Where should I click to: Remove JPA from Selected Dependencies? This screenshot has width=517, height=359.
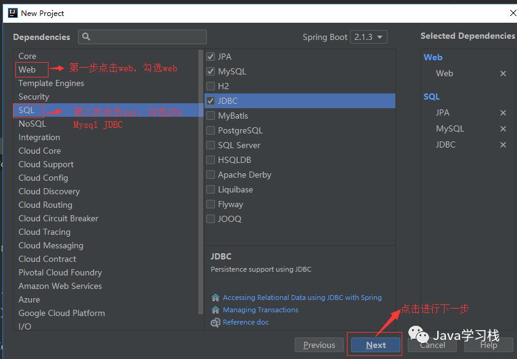[x=503, y=113]
